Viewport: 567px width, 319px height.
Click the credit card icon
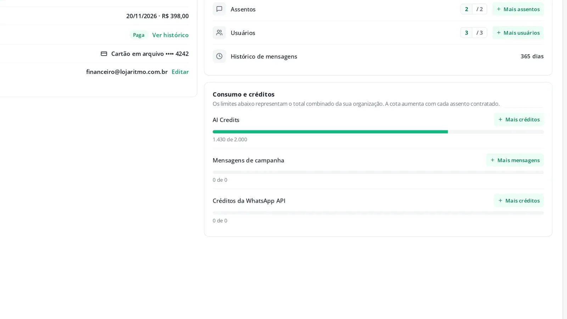pos(104,54)
